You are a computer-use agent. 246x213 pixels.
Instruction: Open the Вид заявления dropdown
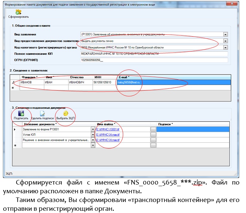coord(225,34)
